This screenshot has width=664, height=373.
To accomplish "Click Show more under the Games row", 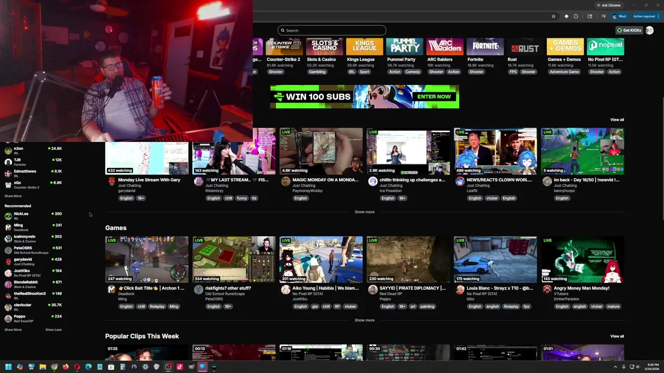I will click(364, 320).
